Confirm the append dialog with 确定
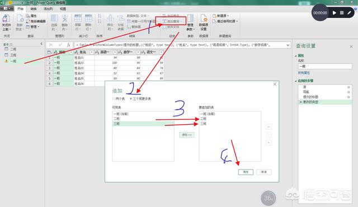The image size is (358, 207). [246, 172]
